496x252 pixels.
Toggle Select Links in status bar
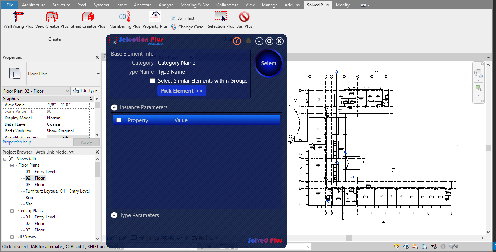point(397,247)
